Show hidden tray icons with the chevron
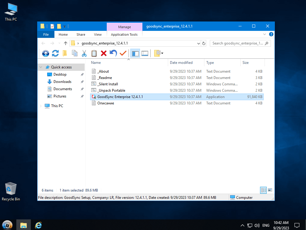This screenshot has height=230, width=306. coord(243,225)
